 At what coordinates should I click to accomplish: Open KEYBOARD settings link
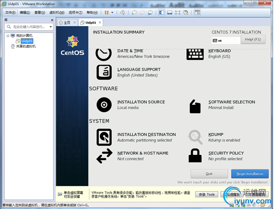220,51
